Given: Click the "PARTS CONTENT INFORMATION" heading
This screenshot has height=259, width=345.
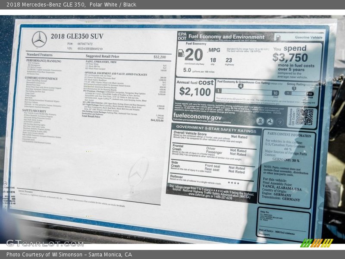Looking at the screenshot, I should (x=289, y=135).
